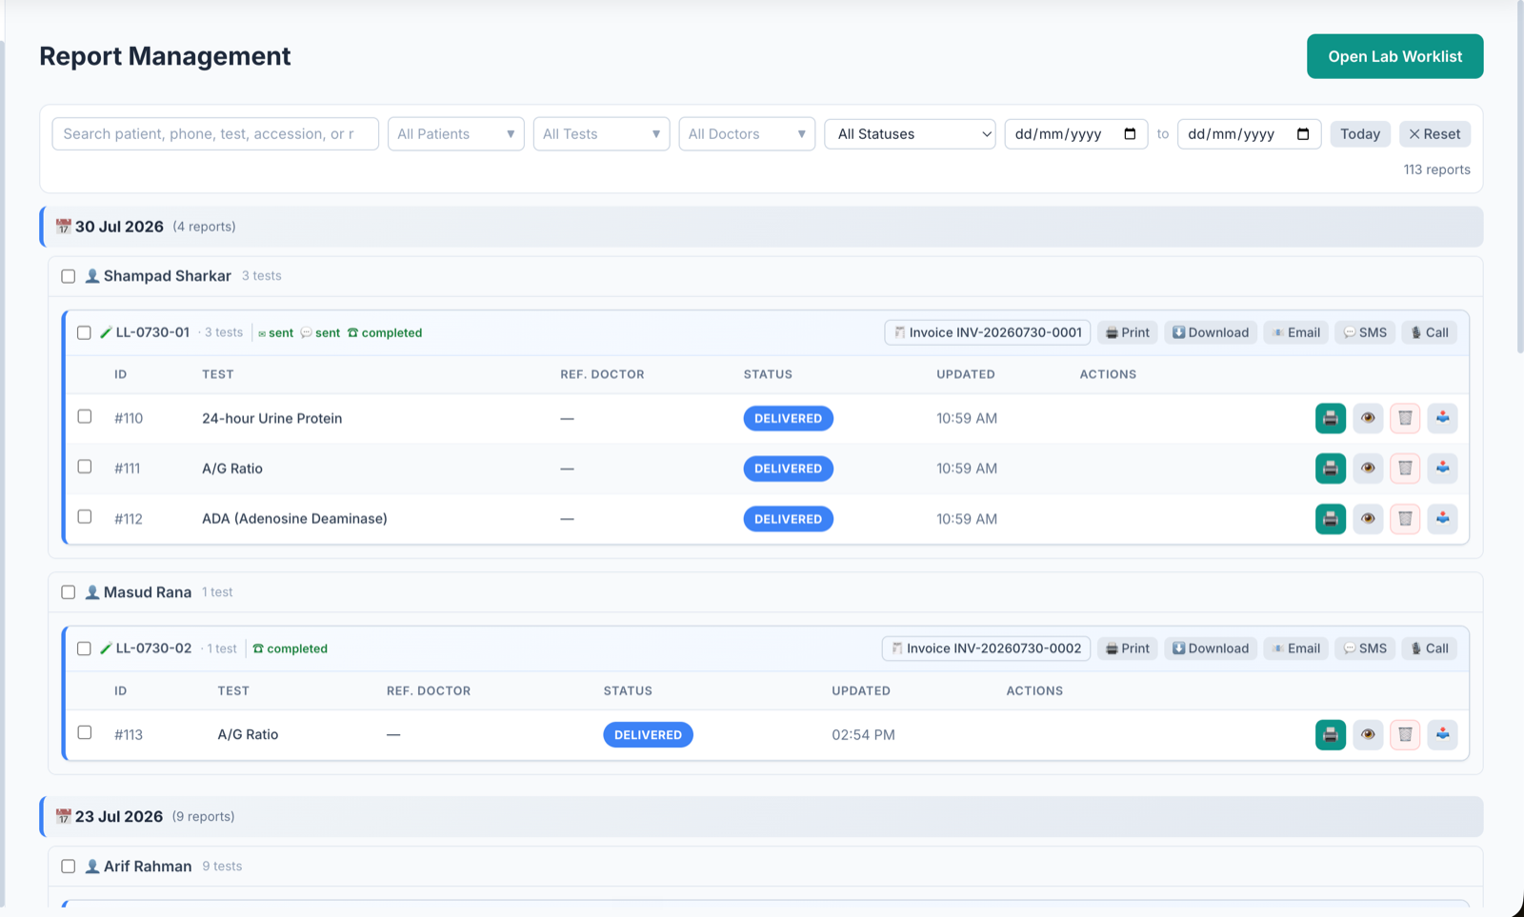
Task: Expand the All Statuses filter
Action: click(911, 134)
